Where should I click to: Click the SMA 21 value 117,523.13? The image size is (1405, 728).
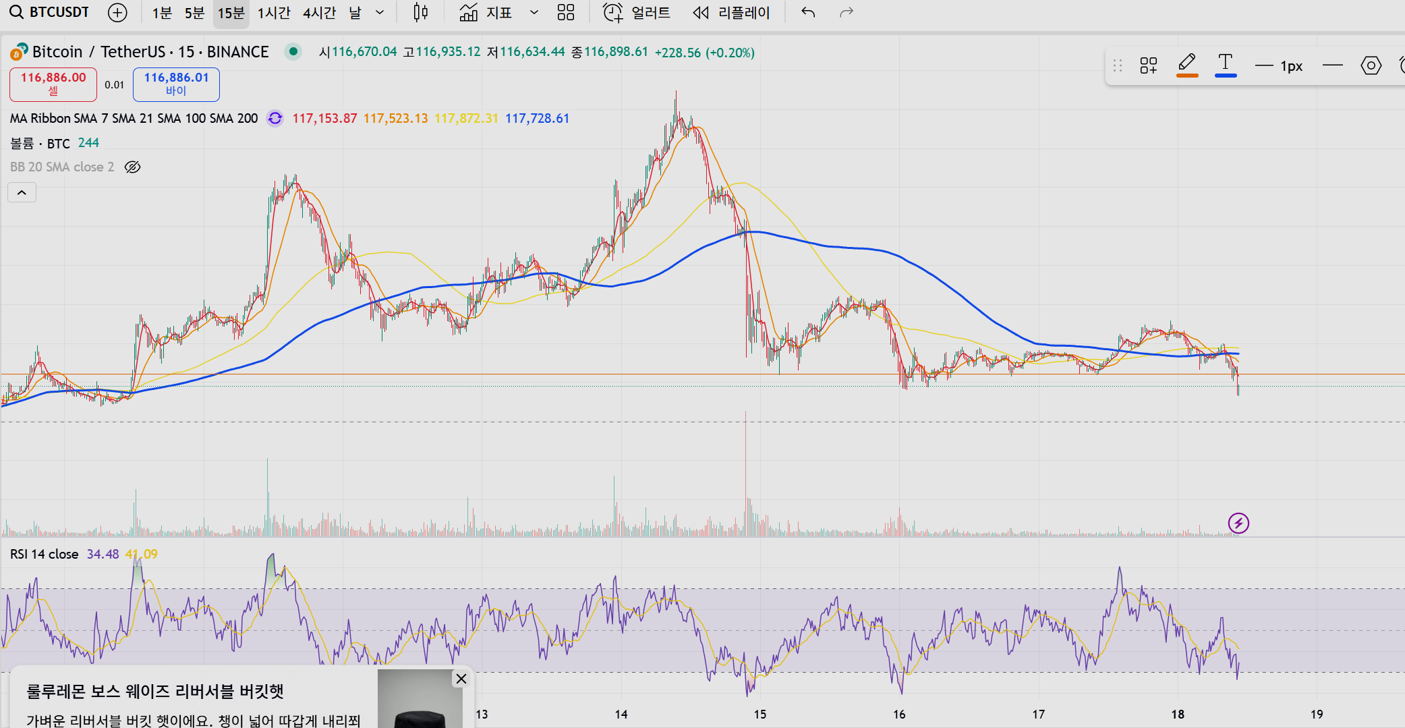pos(395,119)
